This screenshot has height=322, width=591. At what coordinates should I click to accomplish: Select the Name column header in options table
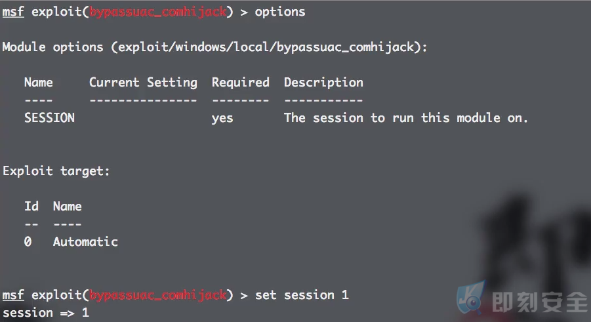(39, 82)
